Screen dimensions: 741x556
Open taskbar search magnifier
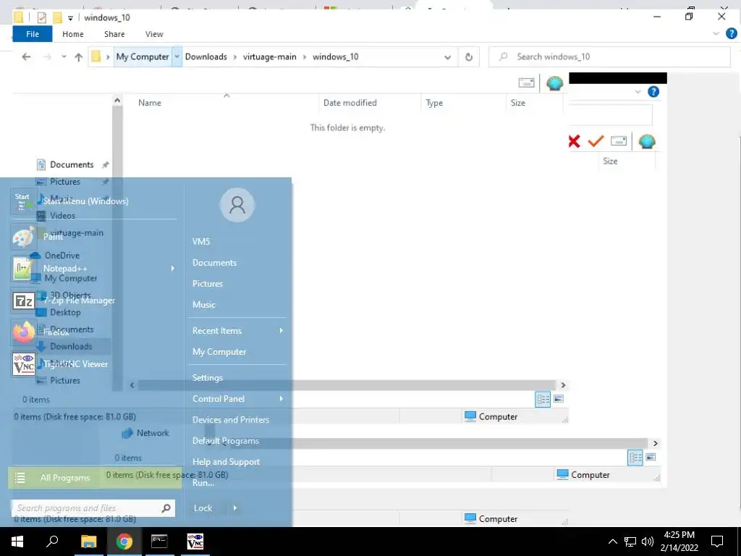[52, 542]
